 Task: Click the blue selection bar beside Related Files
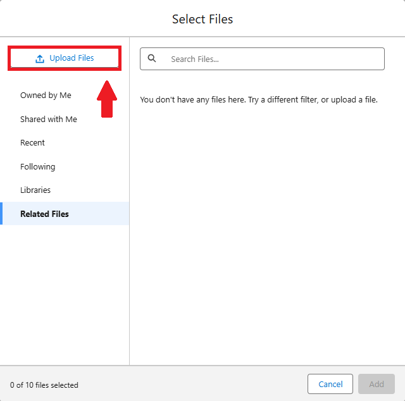pos(1,214)
